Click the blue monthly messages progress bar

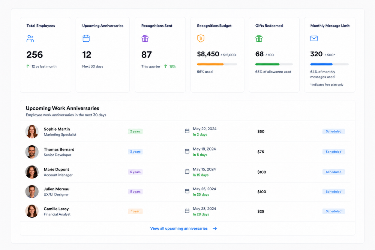click(329, 65)
